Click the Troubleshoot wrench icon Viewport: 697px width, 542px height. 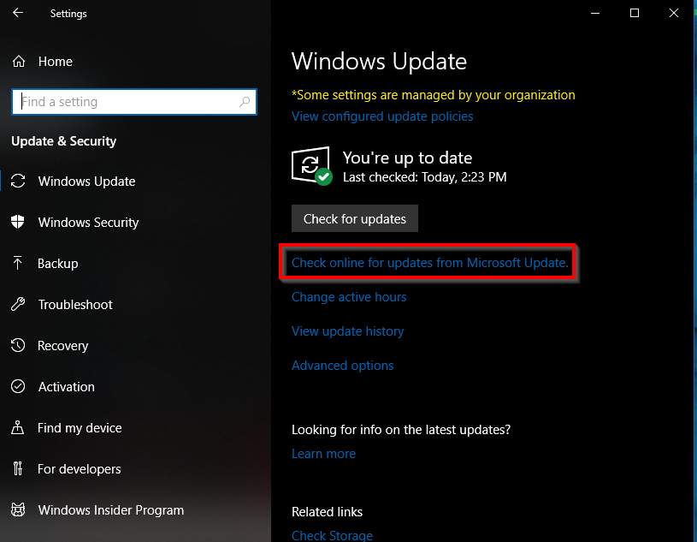[x=18, y=304]
